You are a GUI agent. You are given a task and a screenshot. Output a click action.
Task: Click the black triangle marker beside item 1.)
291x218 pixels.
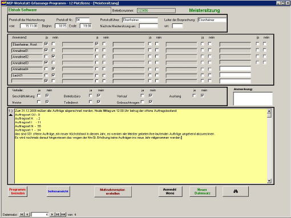(11, 115)
